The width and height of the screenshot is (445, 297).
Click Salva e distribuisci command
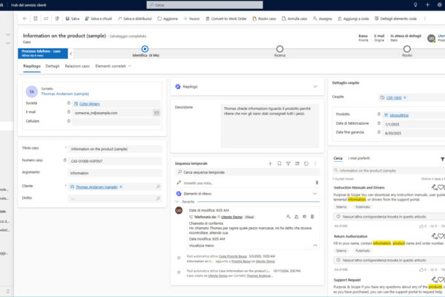click(135, 19)
